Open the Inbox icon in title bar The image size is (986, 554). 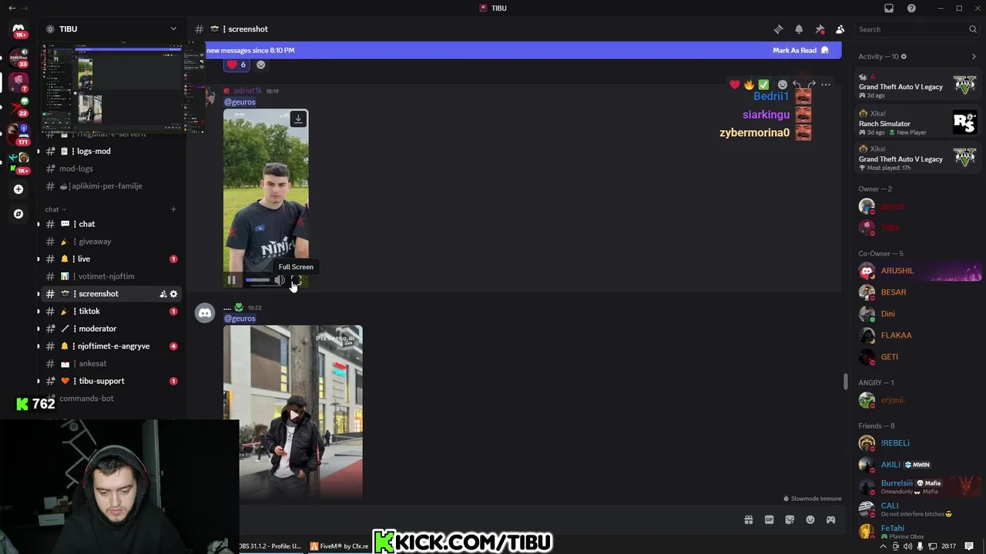889,8
